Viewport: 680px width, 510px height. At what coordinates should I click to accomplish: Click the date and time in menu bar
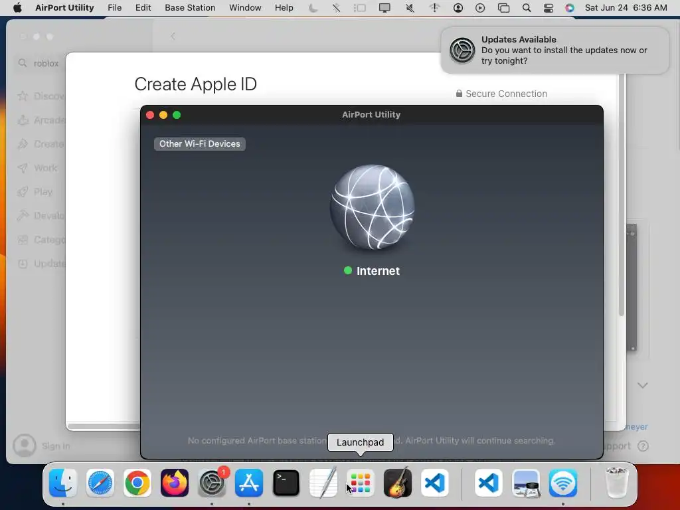[x=626, y=8]
